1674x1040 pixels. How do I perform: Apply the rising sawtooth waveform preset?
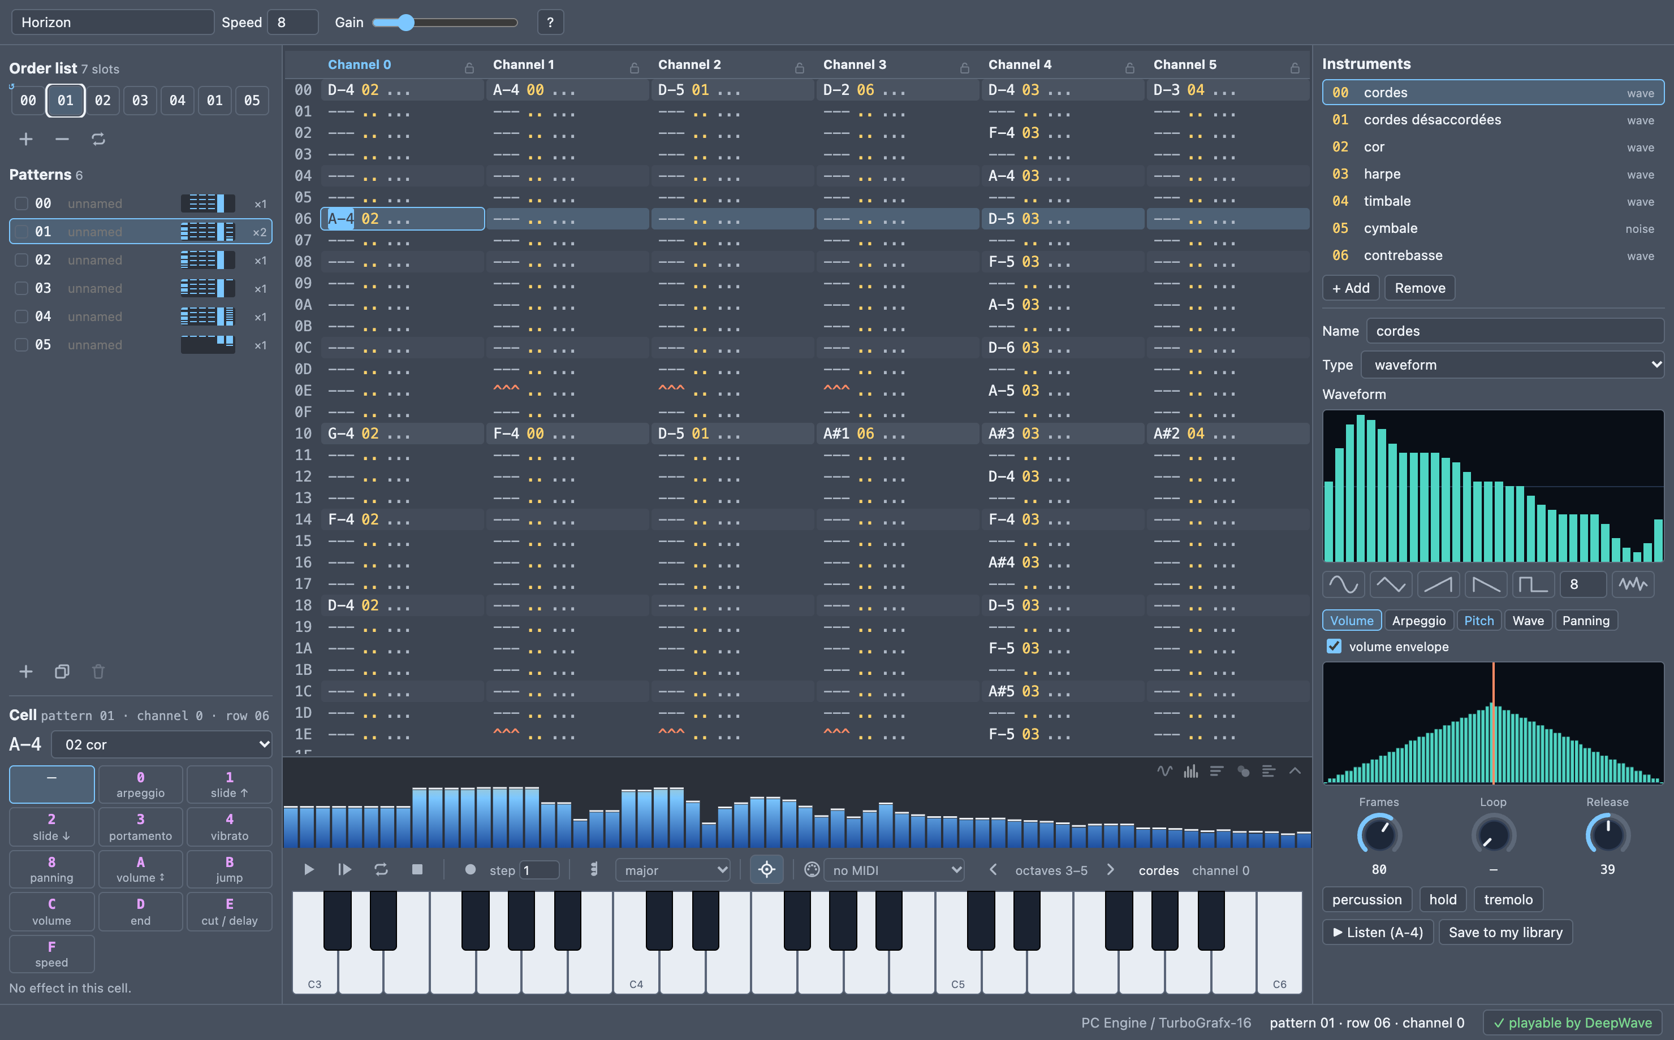coord(1439,584)
